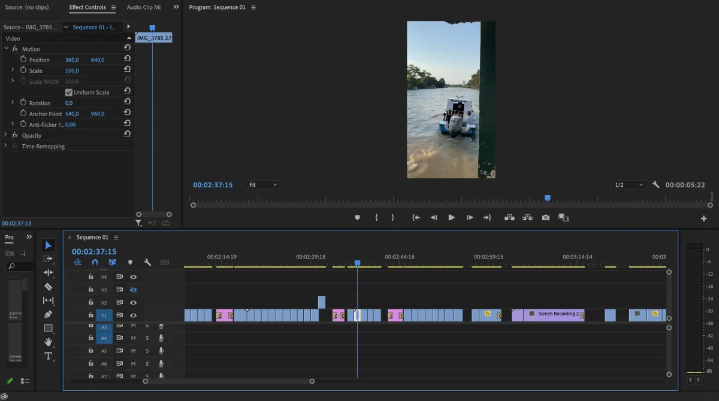719x401 pixels.
Task: Open playback resolution 1/2 dropdown
Action: point(628,185)
